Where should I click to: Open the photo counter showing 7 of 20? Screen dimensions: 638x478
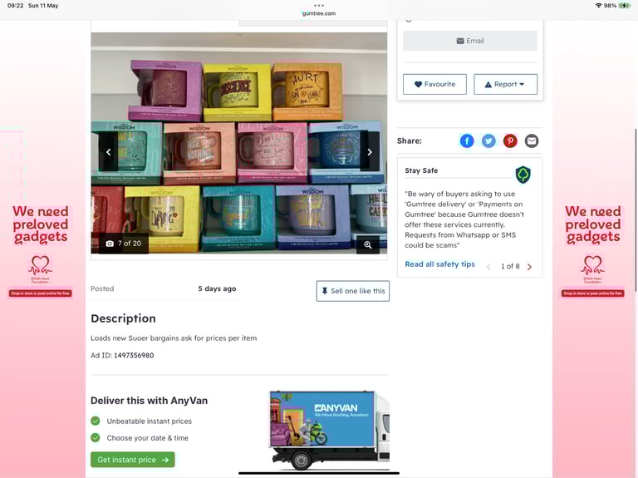(x=124, y=244)
